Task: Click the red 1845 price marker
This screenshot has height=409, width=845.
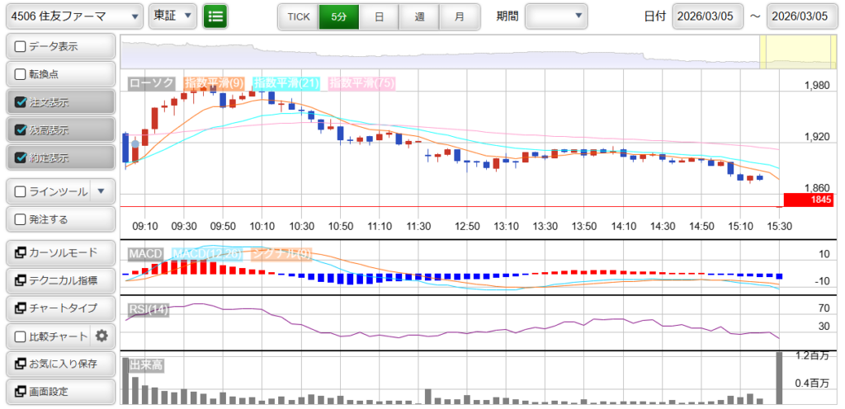Action: pyautogui.click(x=808, y=200)
